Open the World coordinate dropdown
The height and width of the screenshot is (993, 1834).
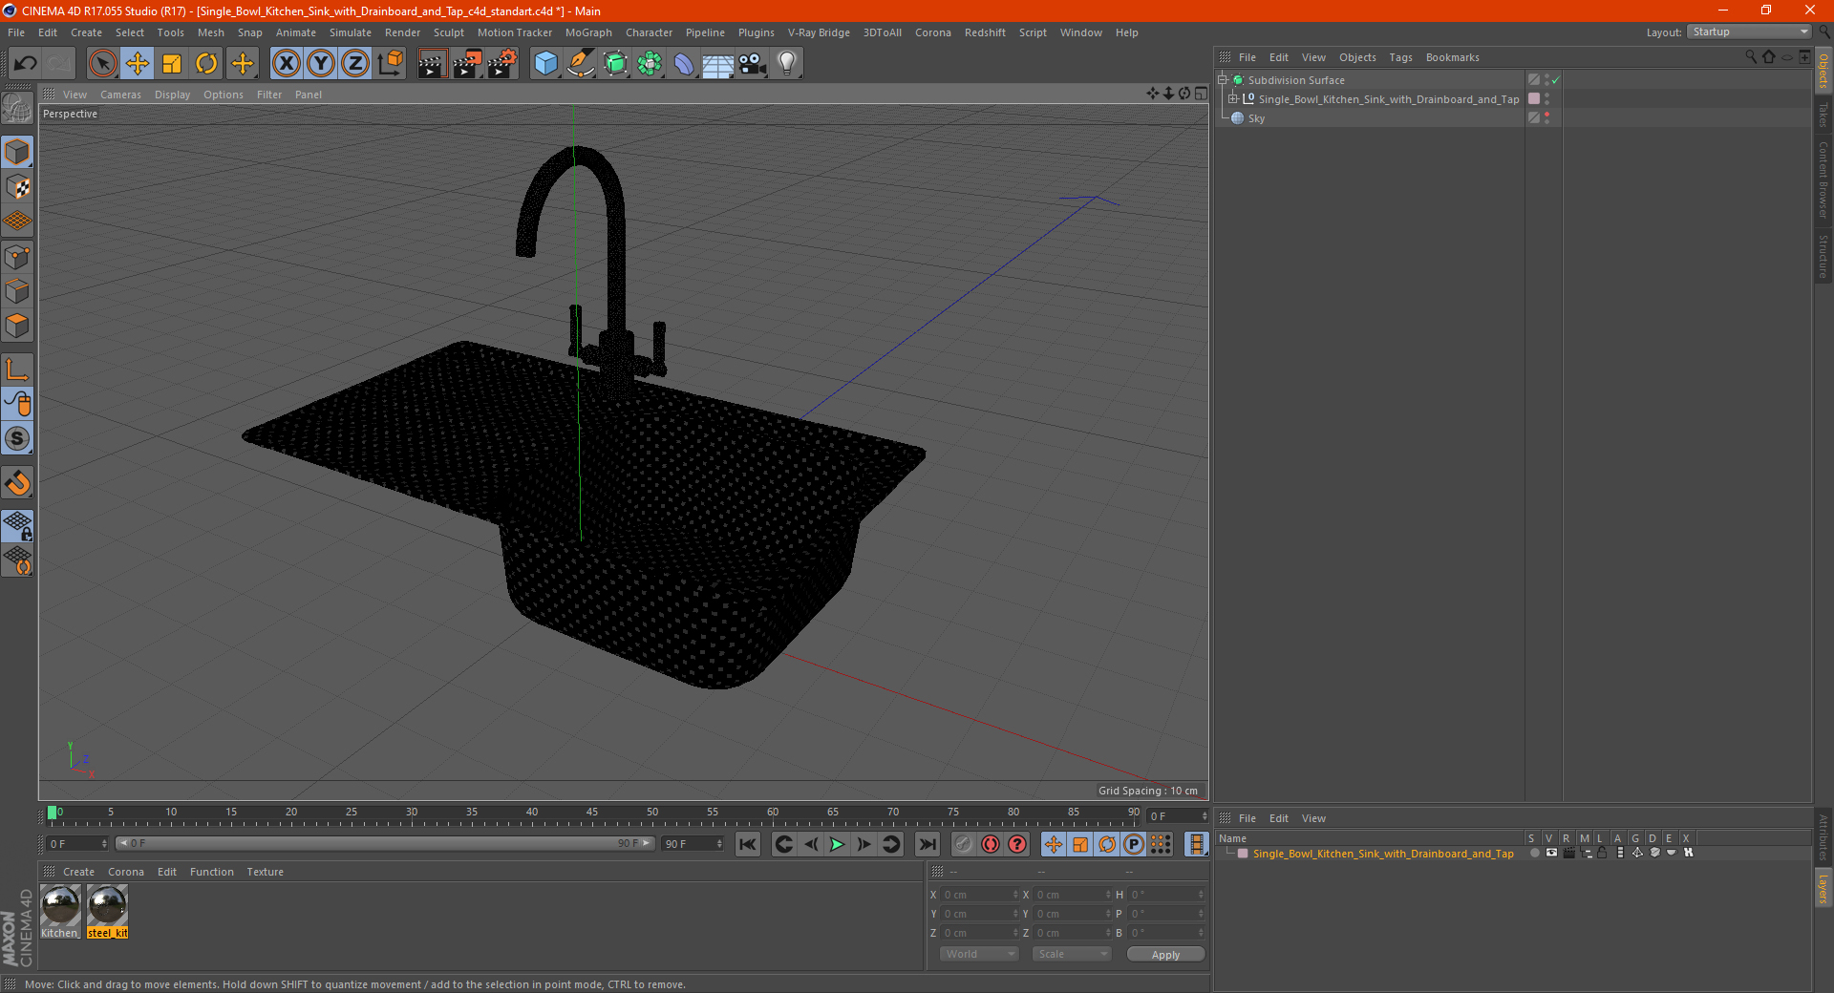click(979, 954)
